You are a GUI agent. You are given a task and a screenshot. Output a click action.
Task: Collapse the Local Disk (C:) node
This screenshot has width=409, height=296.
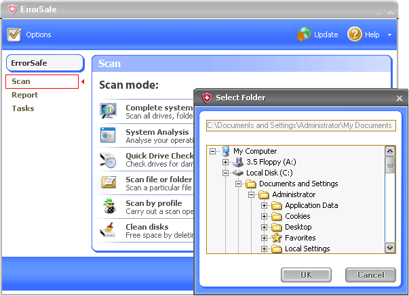tap(226, 173)
